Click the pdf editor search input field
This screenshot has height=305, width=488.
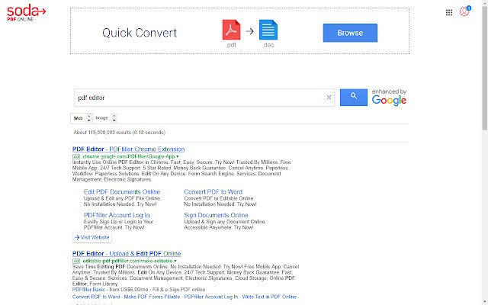coord(198,98)
